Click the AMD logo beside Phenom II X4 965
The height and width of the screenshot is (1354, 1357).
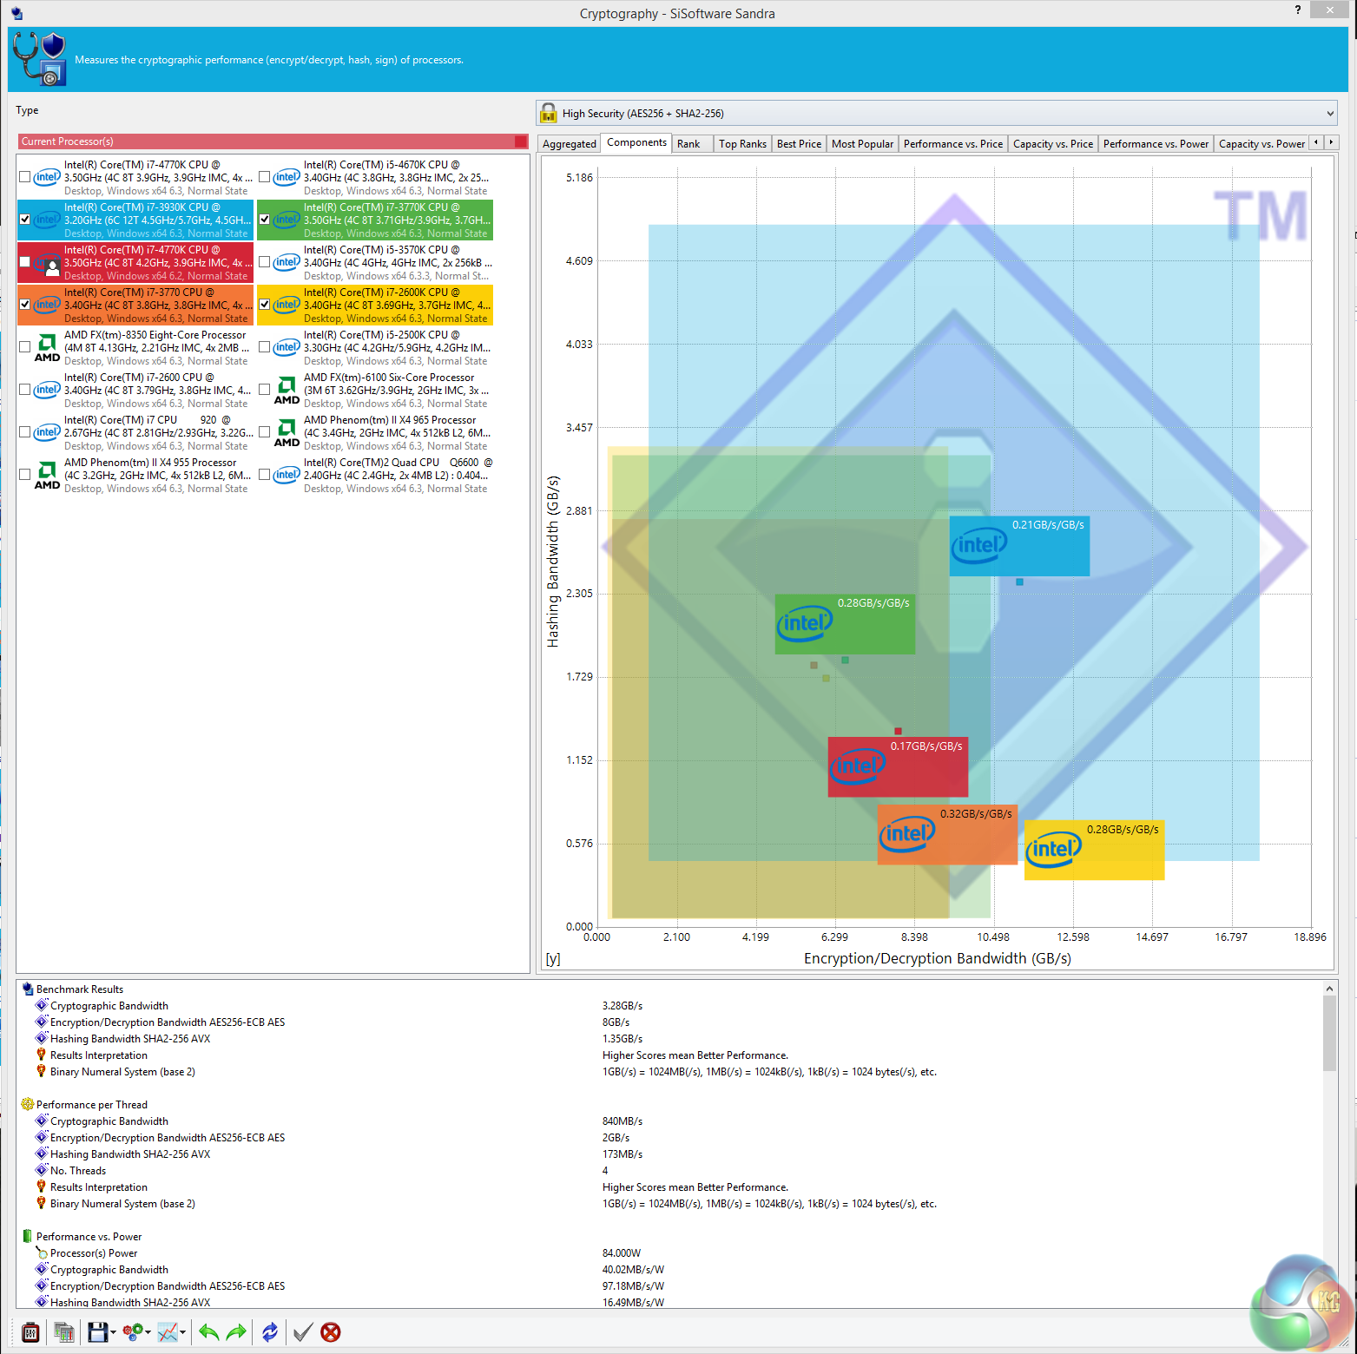[x=287, y=432]
